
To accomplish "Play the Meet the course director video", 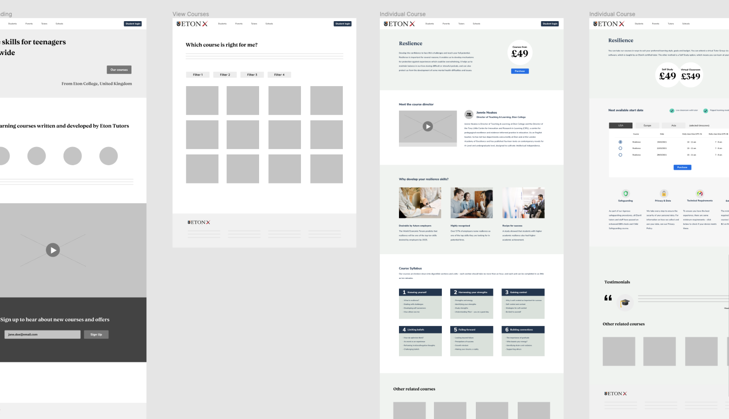I will 428,126.
